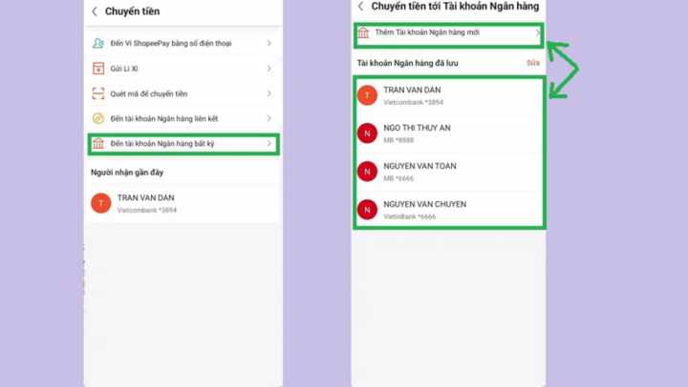688x387 pixels.
Task: Select NGUYEN VAN CHUYEN VietinBank account
Action: [449, 210]
